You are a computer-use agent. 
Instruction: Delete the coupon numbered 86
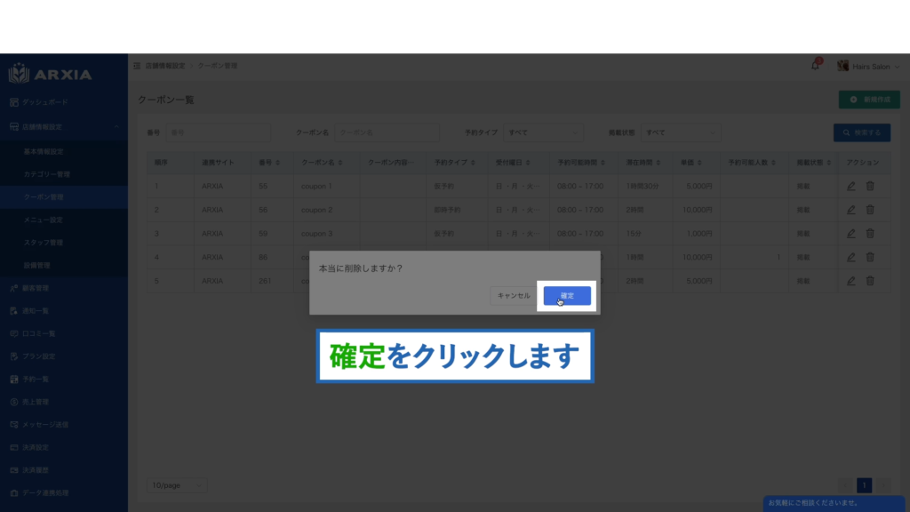(x=870, y=257)
